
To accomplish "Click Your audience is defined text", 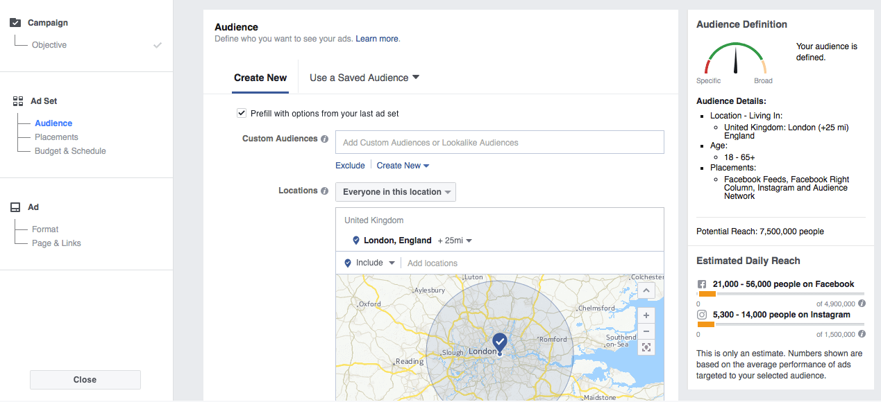I will point(827,52).
